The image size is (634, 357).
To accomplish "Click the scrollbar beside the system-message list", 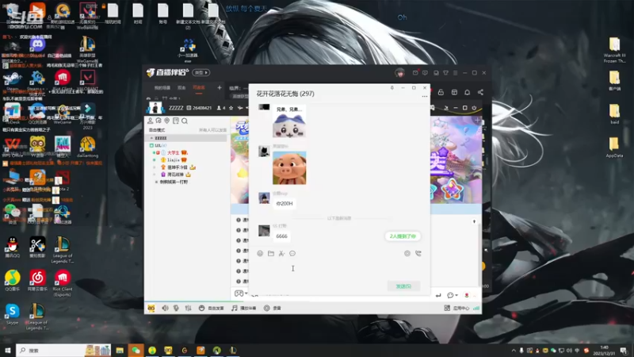I will coord(479,255).
